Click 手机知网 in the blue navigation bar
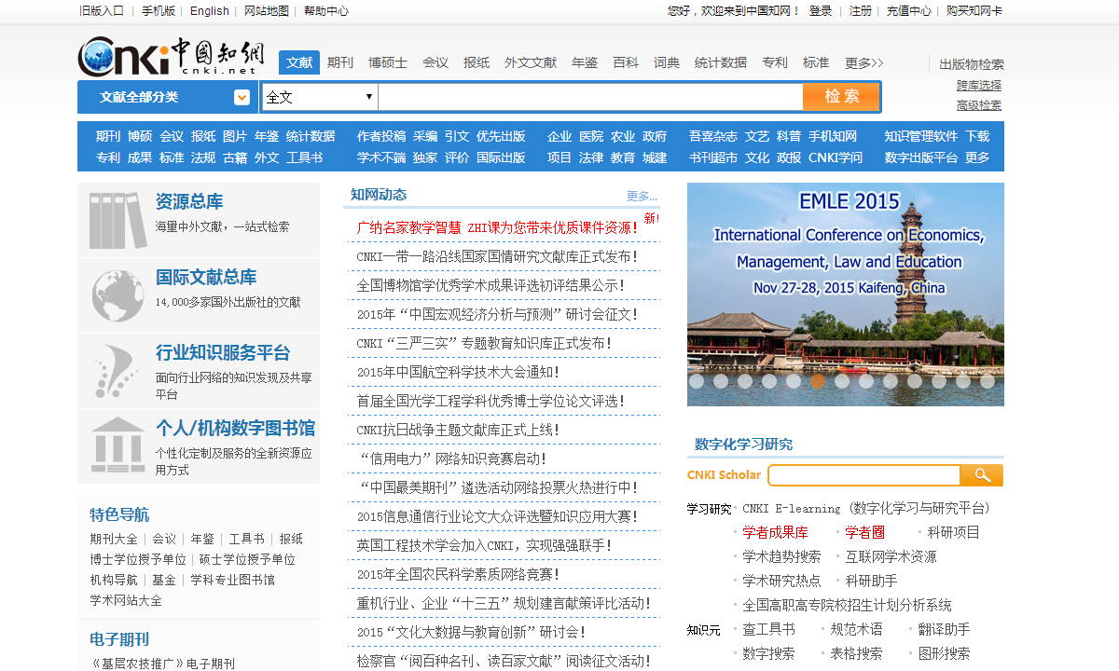This screenshot has width=1119, height=671. point(833,136)
